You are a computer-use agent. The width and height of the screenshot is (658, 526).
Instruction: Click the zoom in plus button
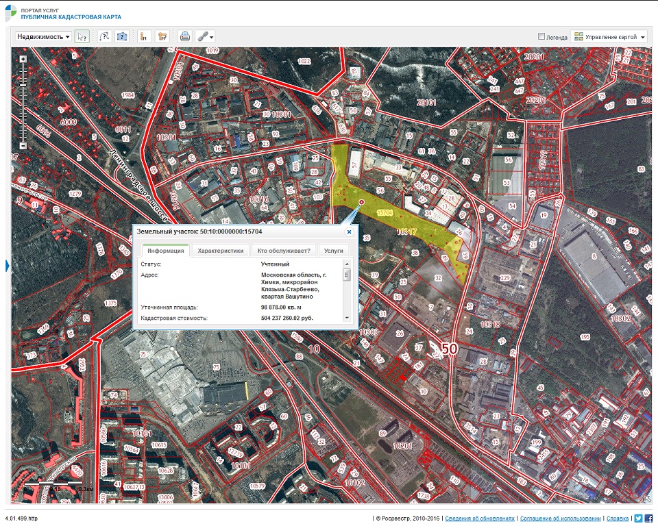tap(23, 59)
